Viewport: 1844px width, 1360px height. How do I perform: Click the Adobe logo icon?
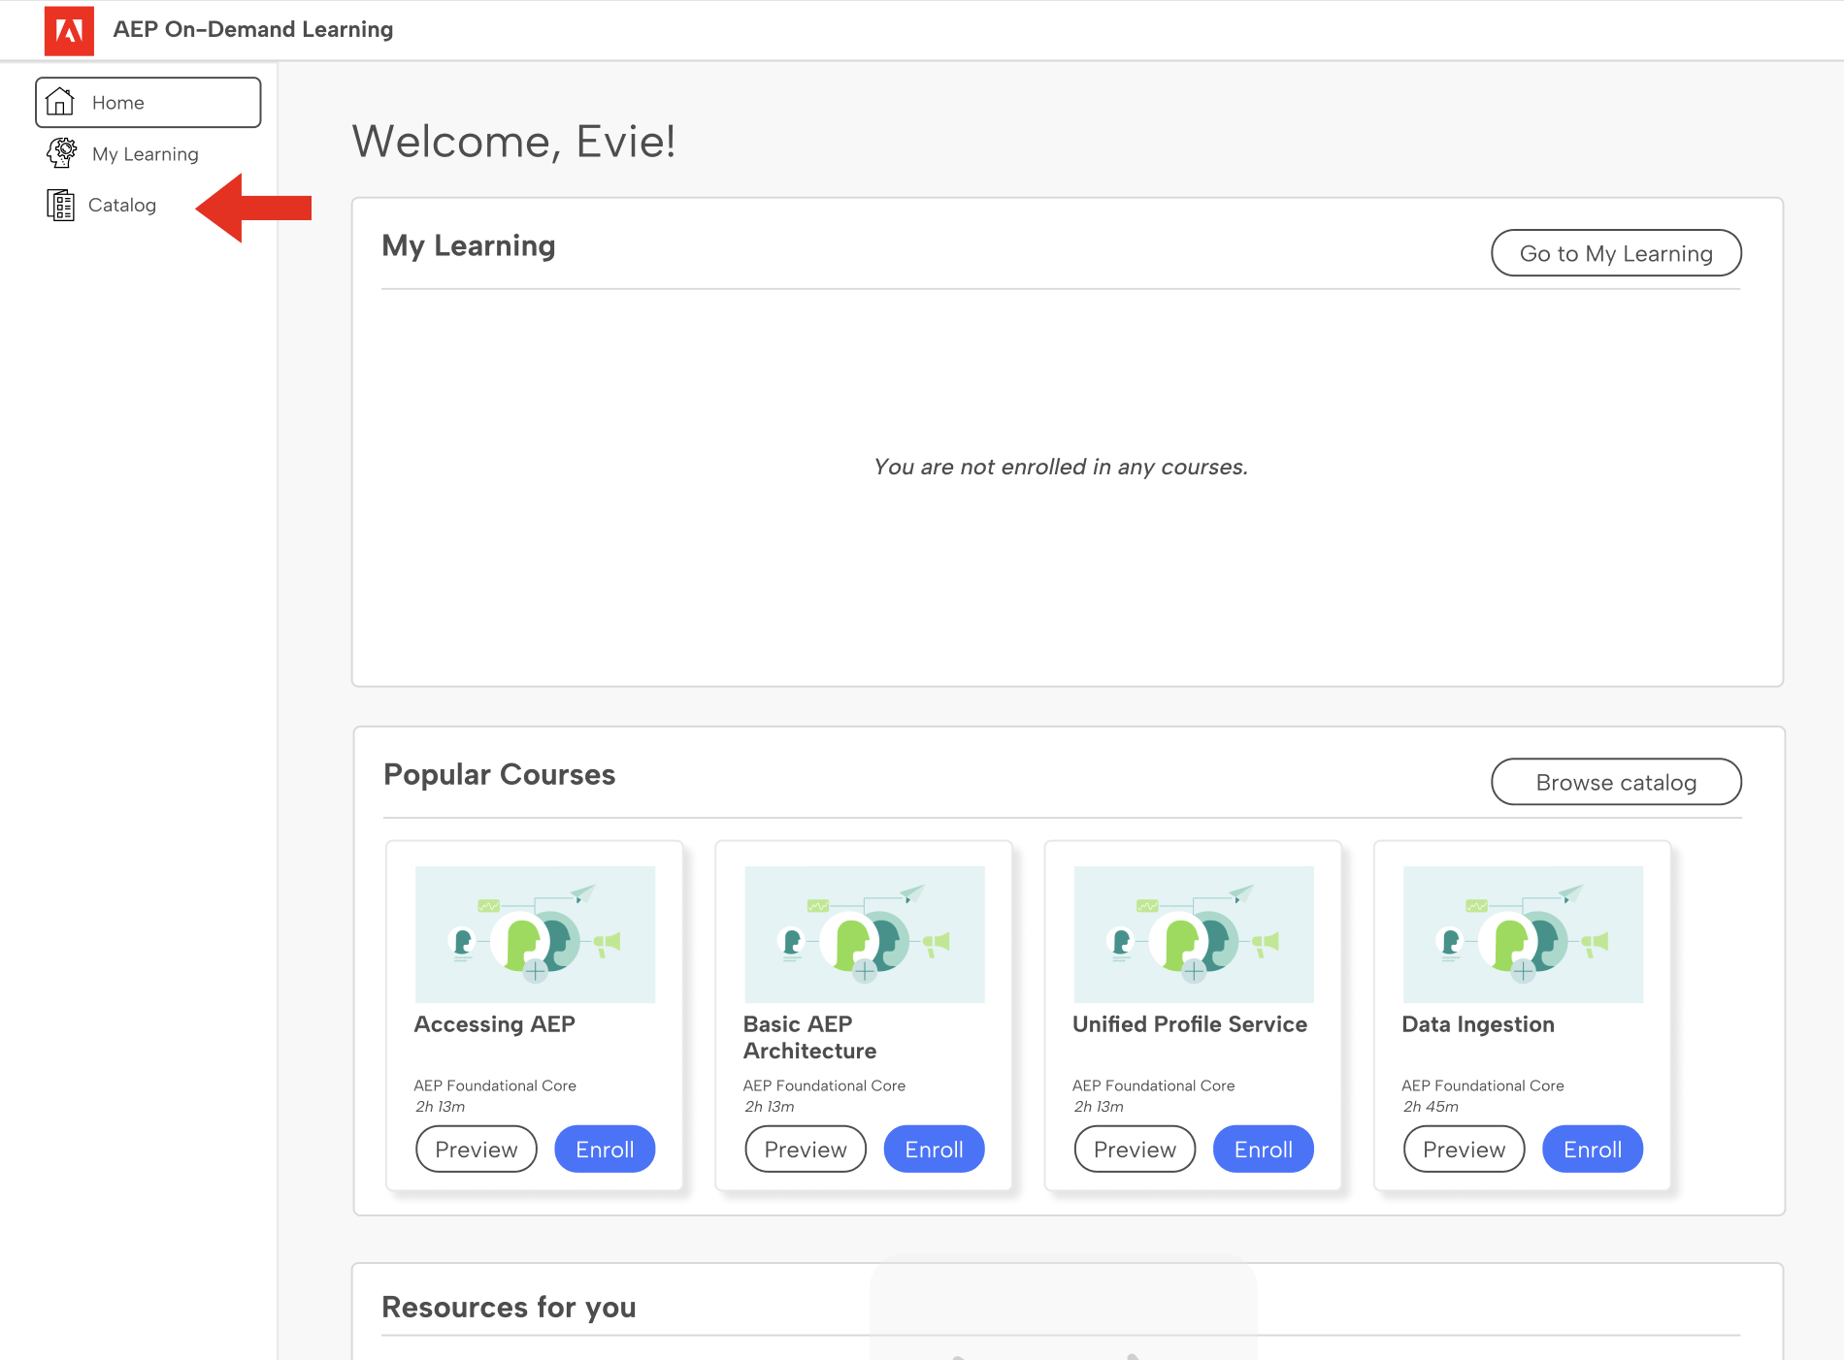point(69,30)
